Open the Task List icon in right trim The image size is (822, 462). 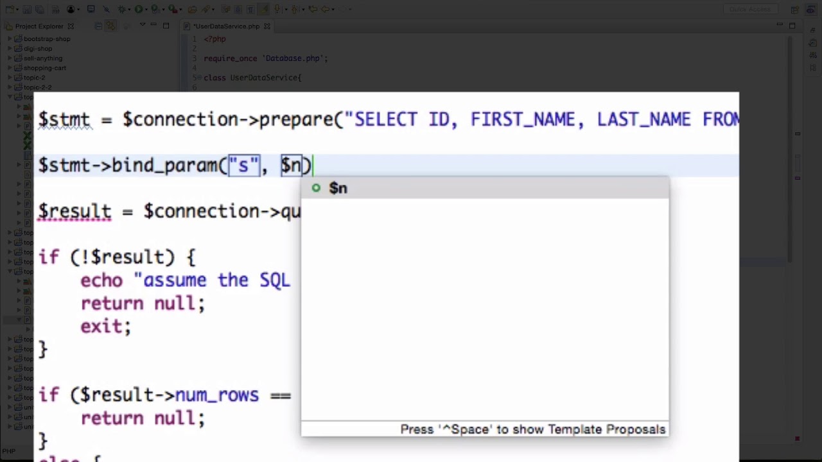coord(813,43)
